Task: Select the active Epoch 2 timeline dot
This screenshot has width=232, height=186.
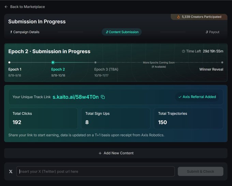Action: tap(53, 62)
